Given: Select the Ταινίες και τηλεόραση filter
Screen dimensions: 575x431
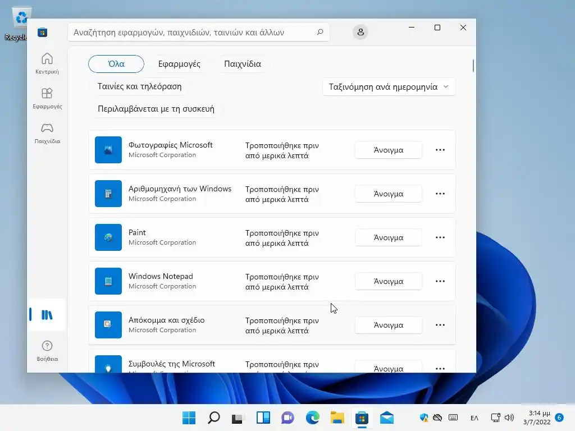Looking at the screenshot, I should coord(139,86).
